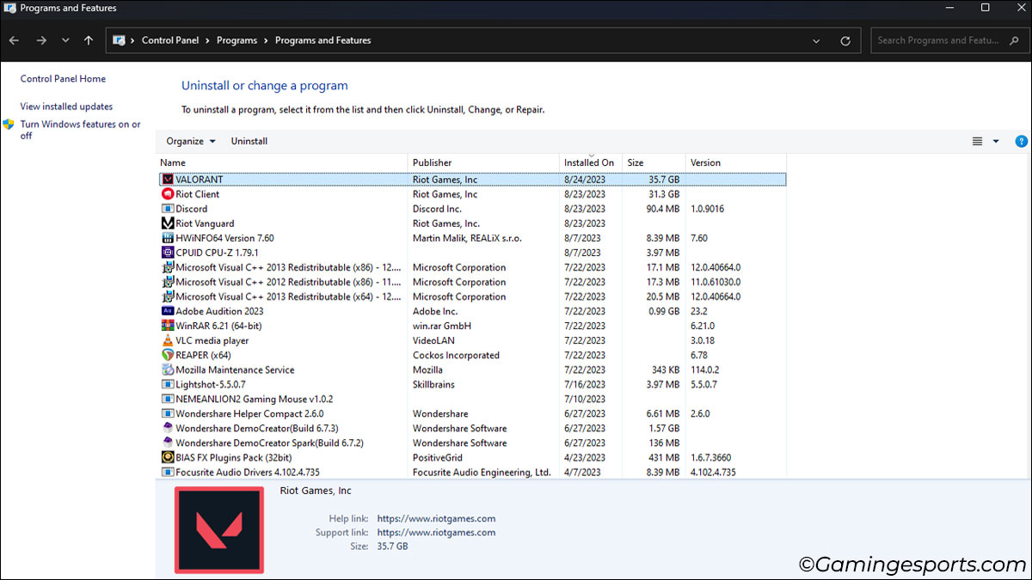Click the 7/10/2023 install date cell
Screen dimensions: 1032x580
point(585,399)
